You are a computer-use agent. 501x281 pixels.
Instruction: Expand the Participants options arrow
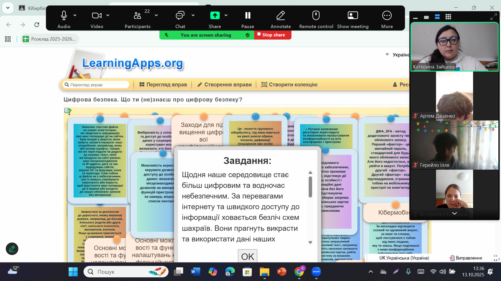(x=156, y=15)
